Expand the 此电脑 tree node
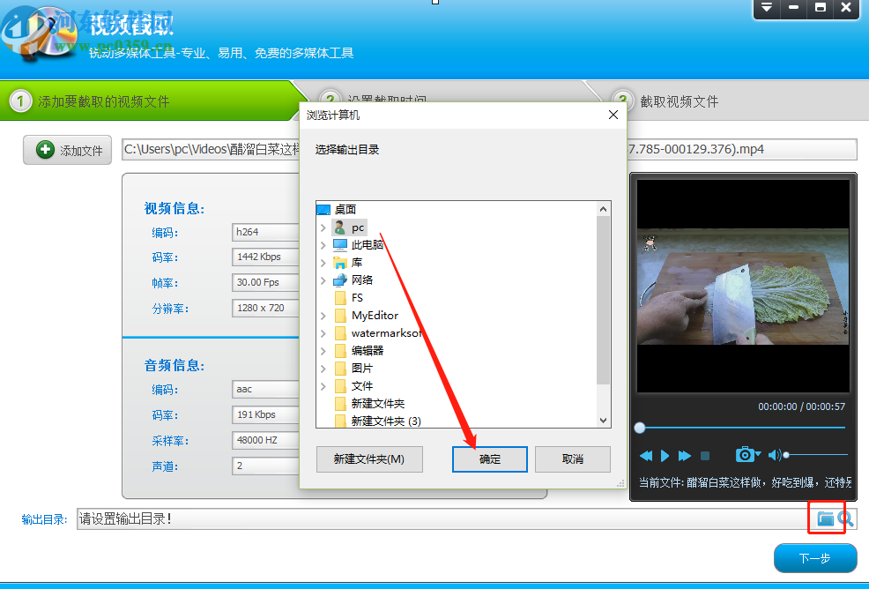The height and width of the screenshot is (589, 869). coord(323,244)
